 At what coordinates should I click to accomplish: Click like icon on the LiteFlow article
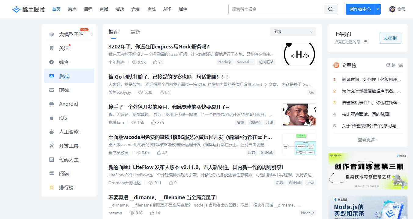(x=171, y=183)
